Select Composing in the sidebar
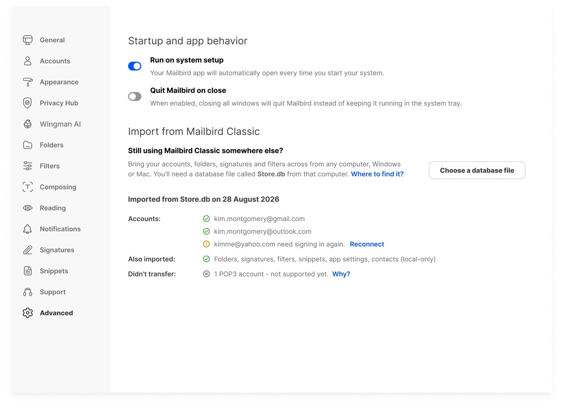 click(x=58, y=187)
